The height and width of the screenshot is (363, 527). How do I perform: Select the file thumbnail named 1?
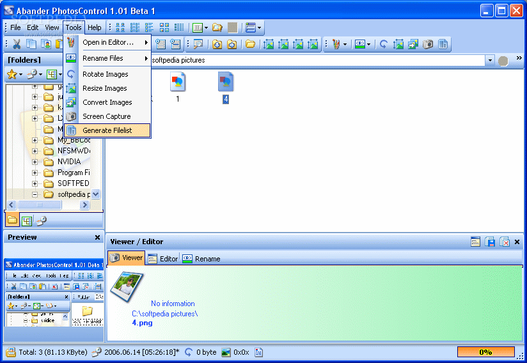coord(178,87)
